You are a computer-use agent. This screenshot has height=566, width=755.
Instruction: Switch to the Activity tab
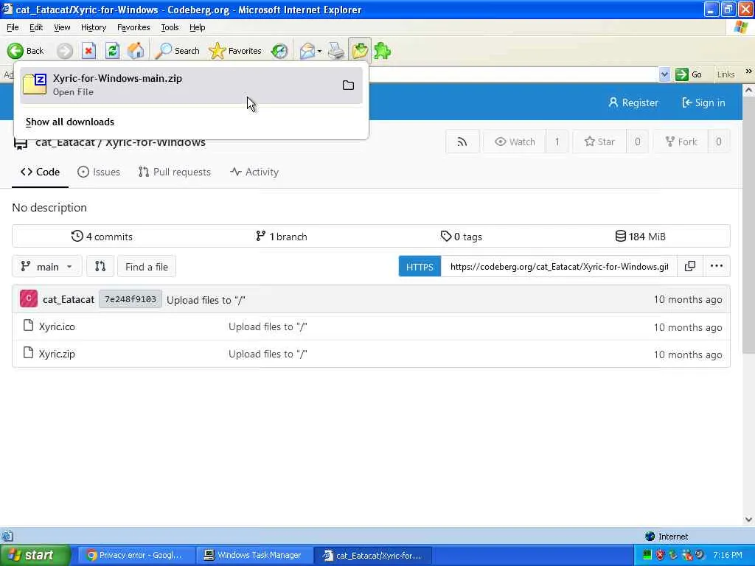click(254, 172)
